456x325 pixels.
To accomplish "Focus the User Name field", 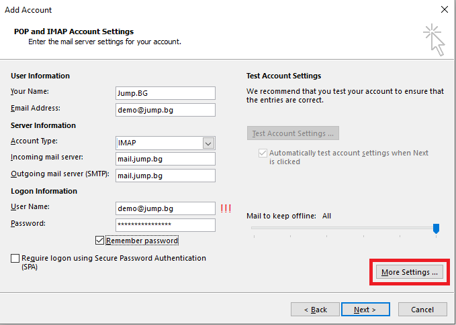I will click(x=165, y=208).
